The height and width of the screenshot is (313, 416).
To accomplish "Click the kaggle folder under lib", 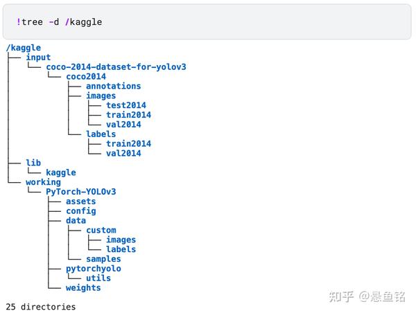I will (61, 172).
